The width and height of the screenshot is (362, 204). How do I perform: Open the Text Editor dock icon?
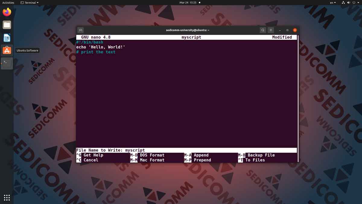[x=7, y=37]
